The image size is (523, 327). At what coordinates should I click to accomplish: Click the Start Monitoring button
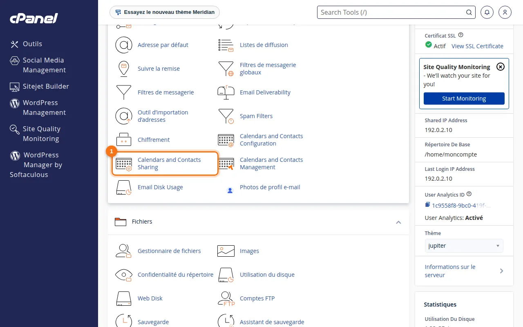[x=464, y=99]
